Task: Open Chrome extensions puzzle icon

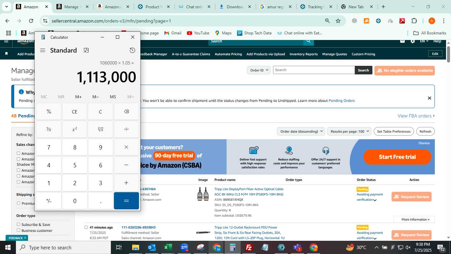Action: tap(414, 21)
